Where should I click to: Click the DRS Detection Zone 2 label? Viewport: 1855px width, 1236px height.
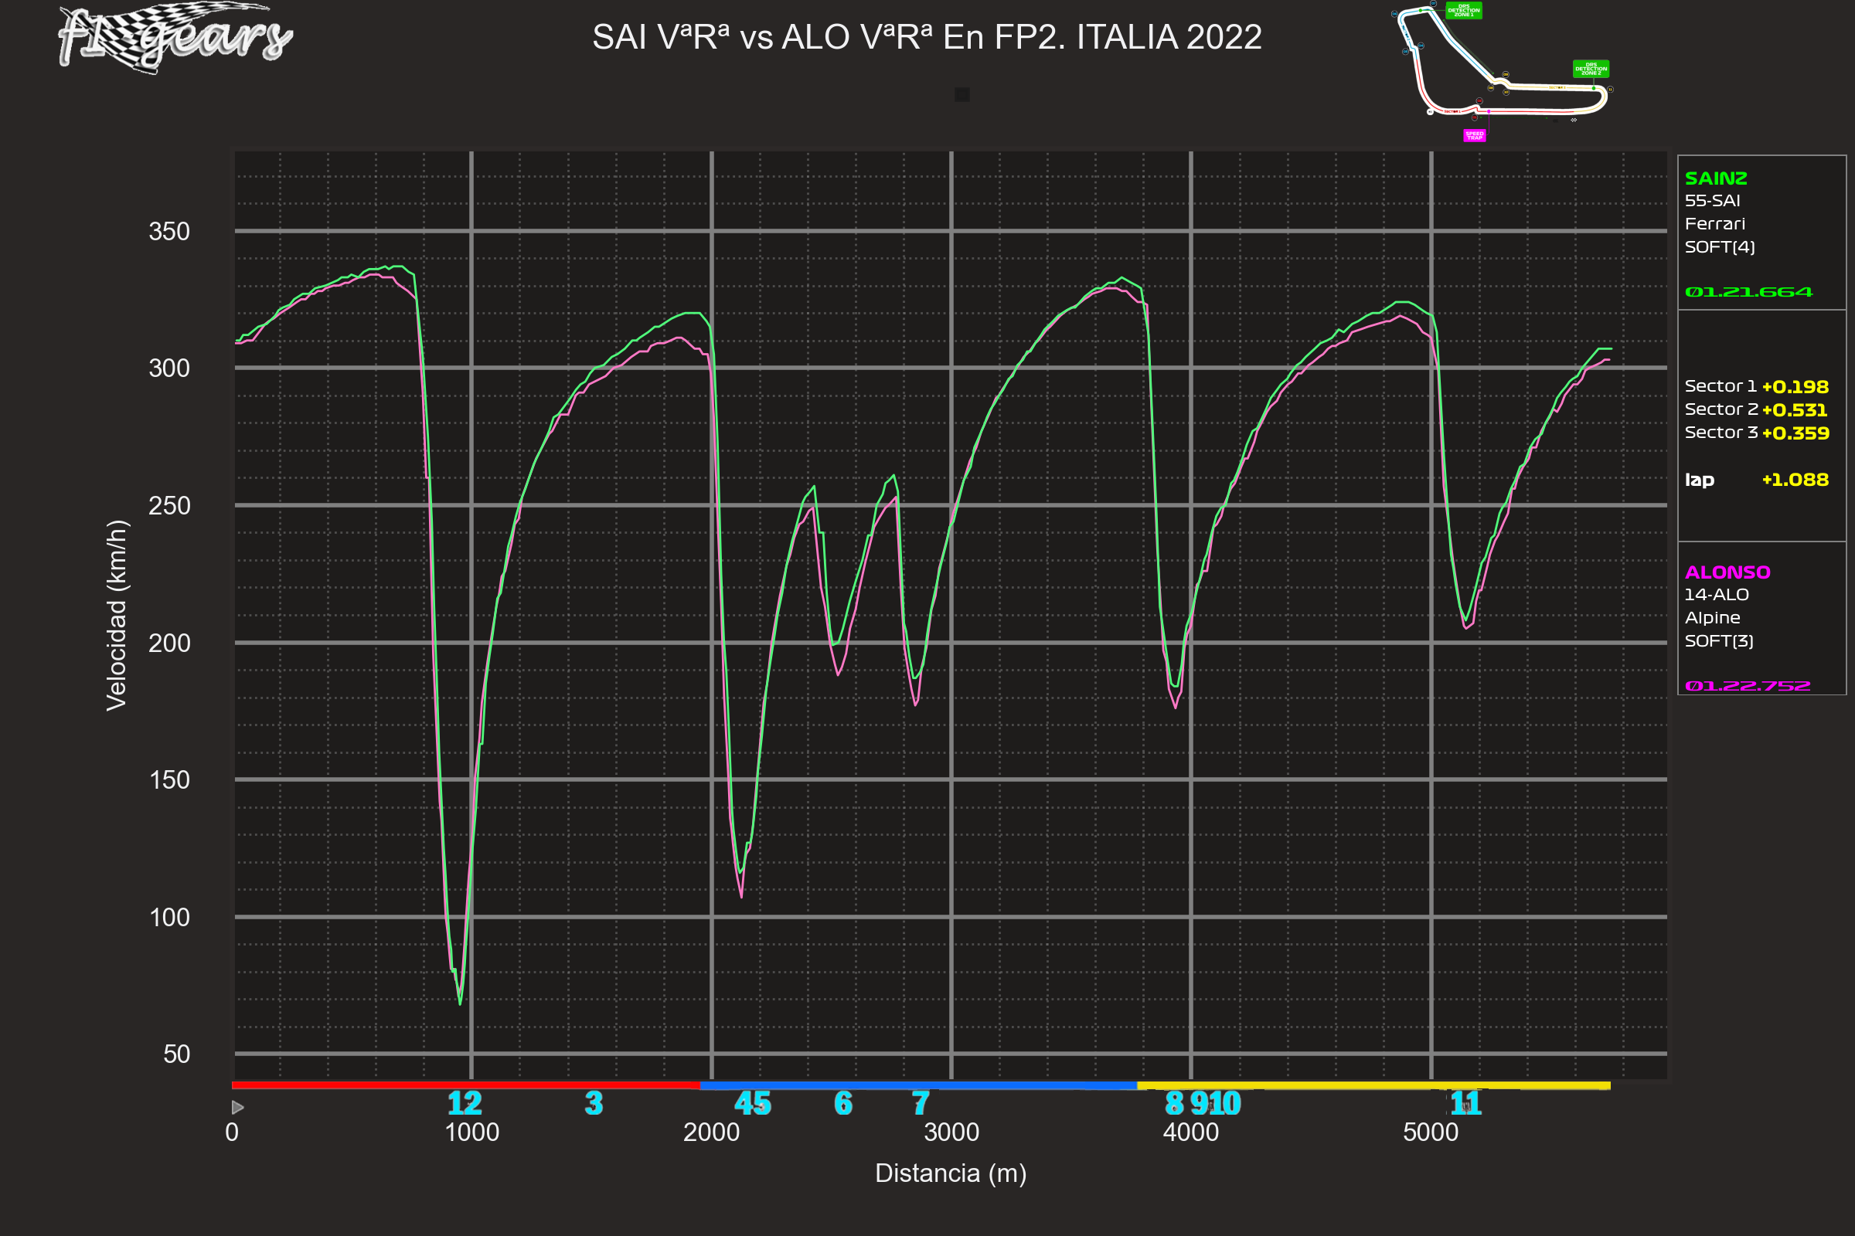click(1591, 69)
